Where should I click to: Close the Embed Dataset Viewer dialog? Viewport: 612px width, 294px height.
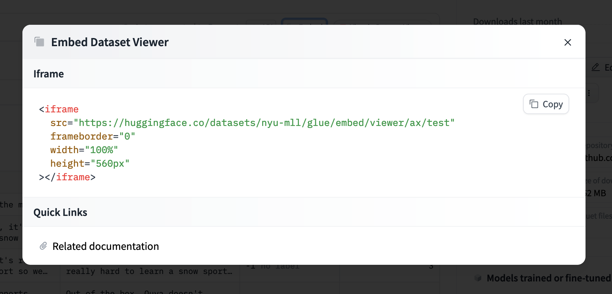568,42
